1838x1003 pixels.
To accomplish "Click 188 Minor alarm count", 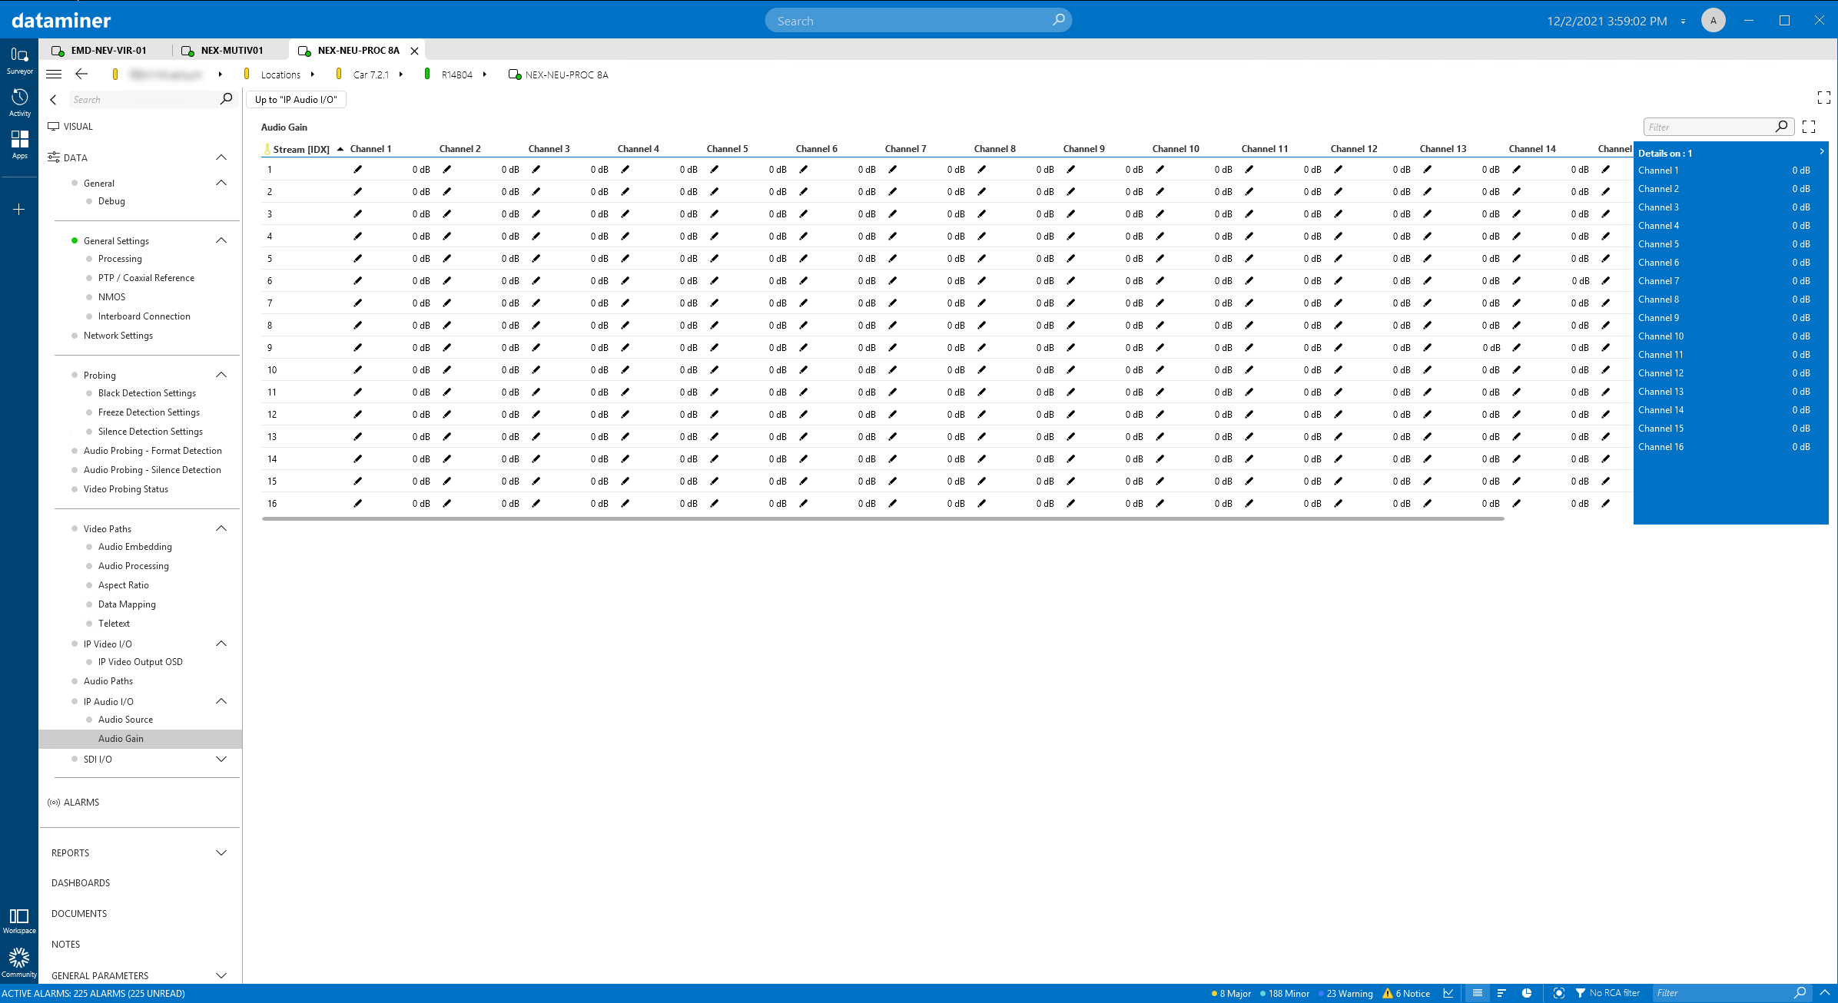I will point(1284,993).
